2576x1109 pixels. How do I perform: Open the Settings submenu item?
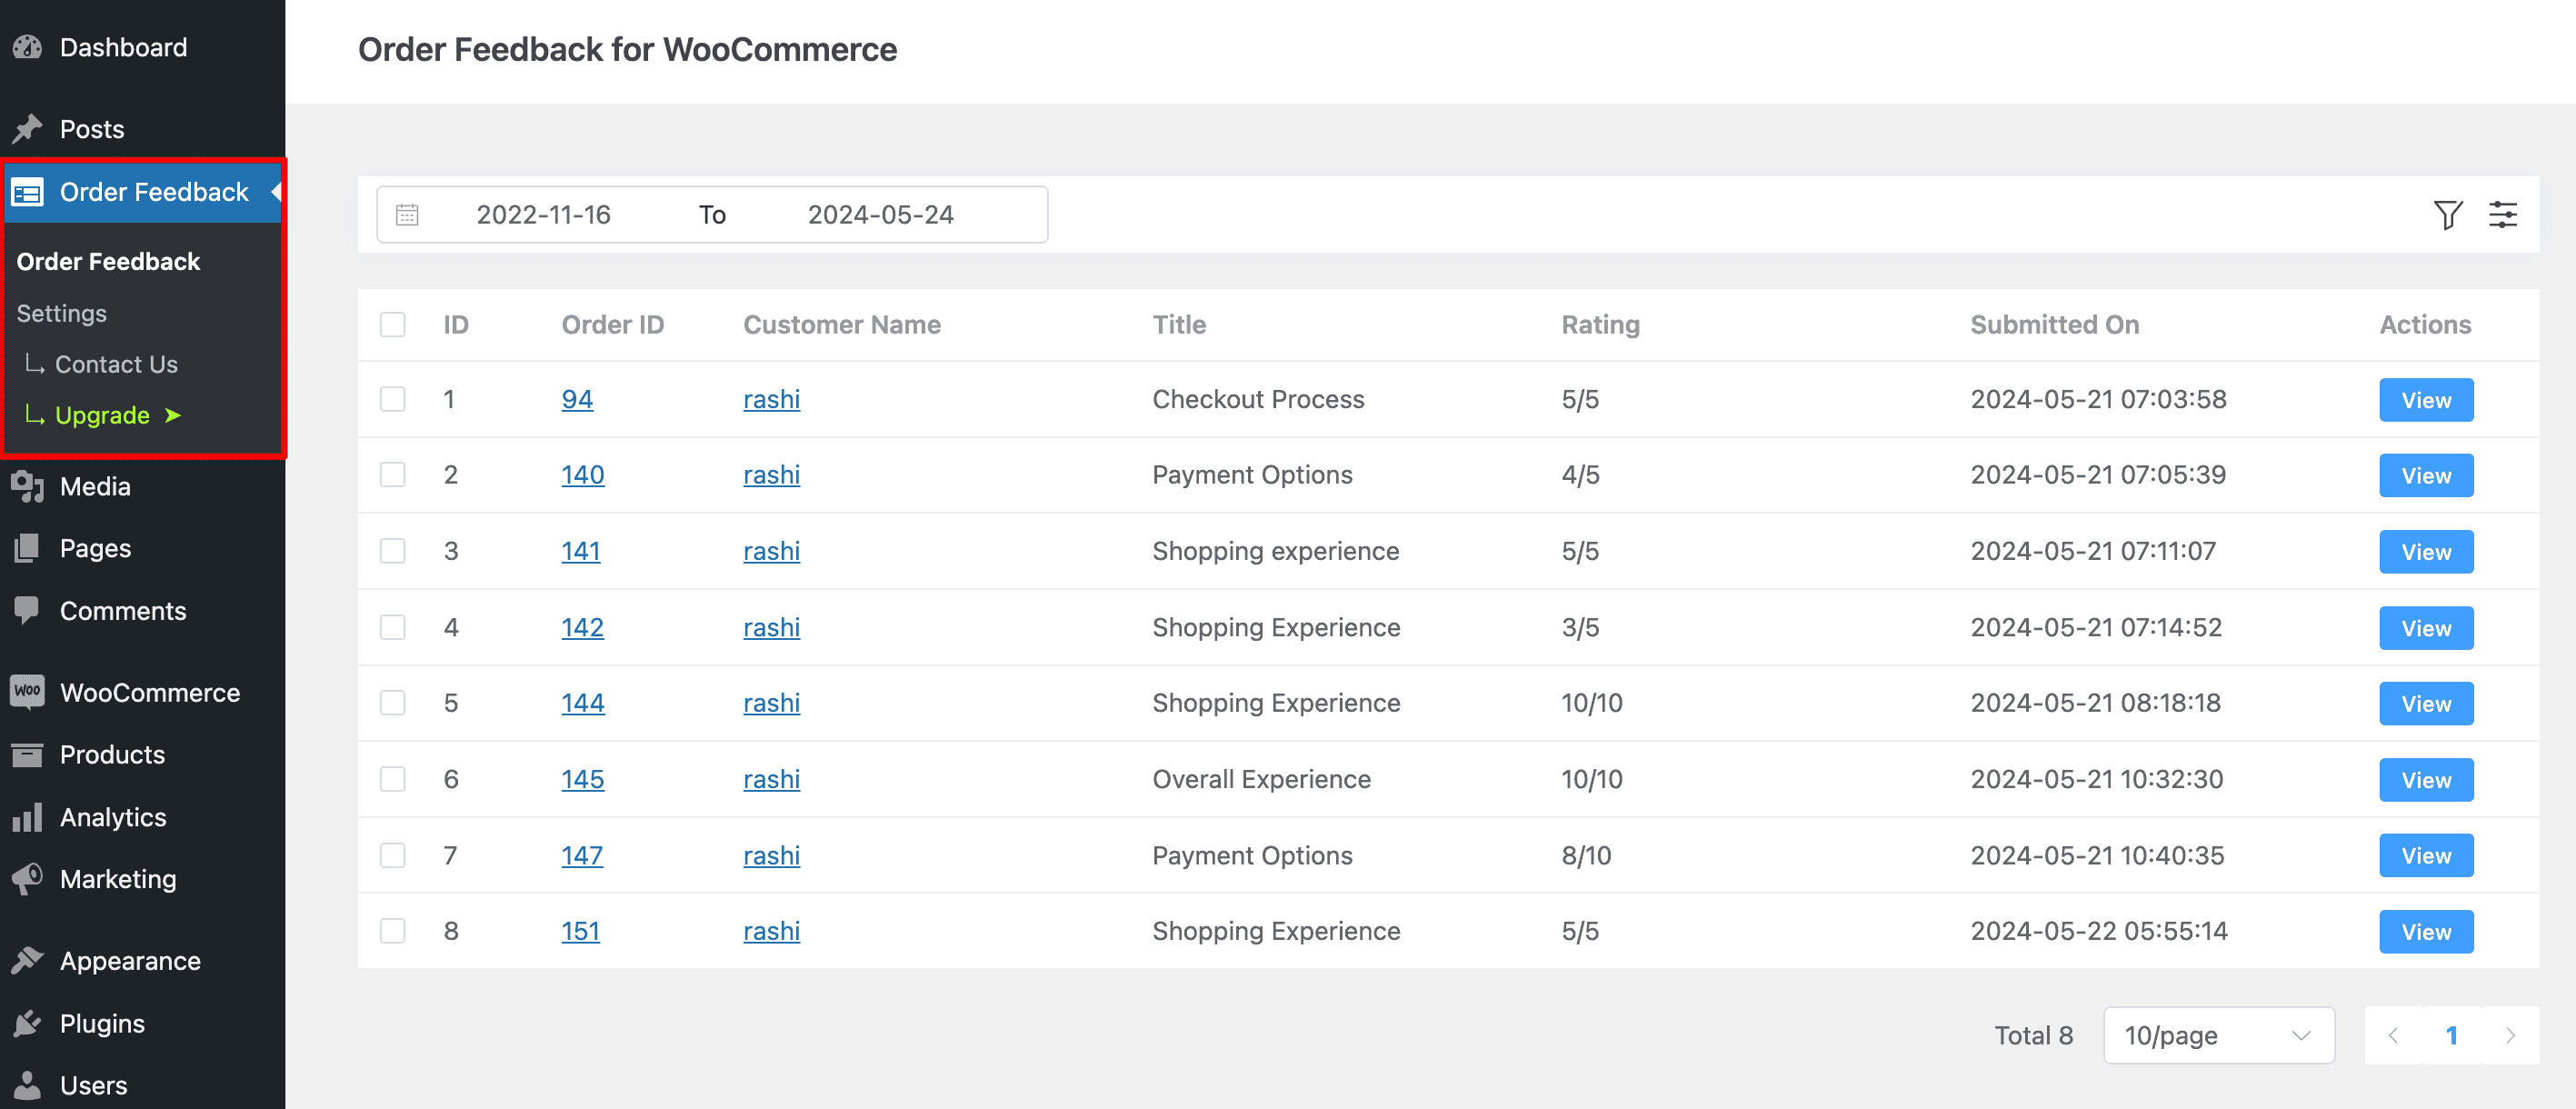(x=61, y=313)
